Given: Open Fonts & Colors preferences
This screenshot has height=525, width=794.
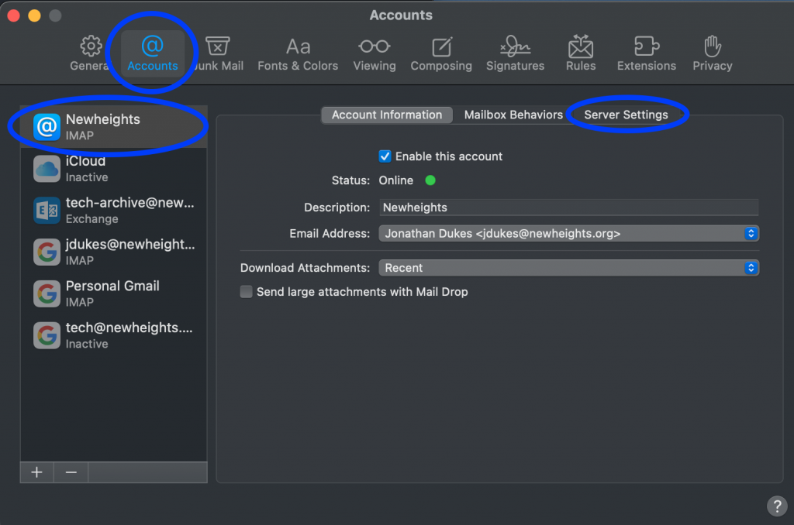Looking at the screenshot, I should (298, 53).
